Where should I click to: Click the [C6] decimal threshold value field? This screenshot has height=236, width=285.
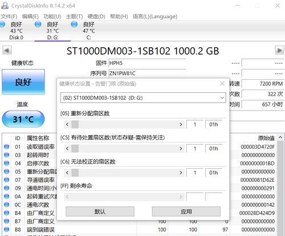(195, 173)
